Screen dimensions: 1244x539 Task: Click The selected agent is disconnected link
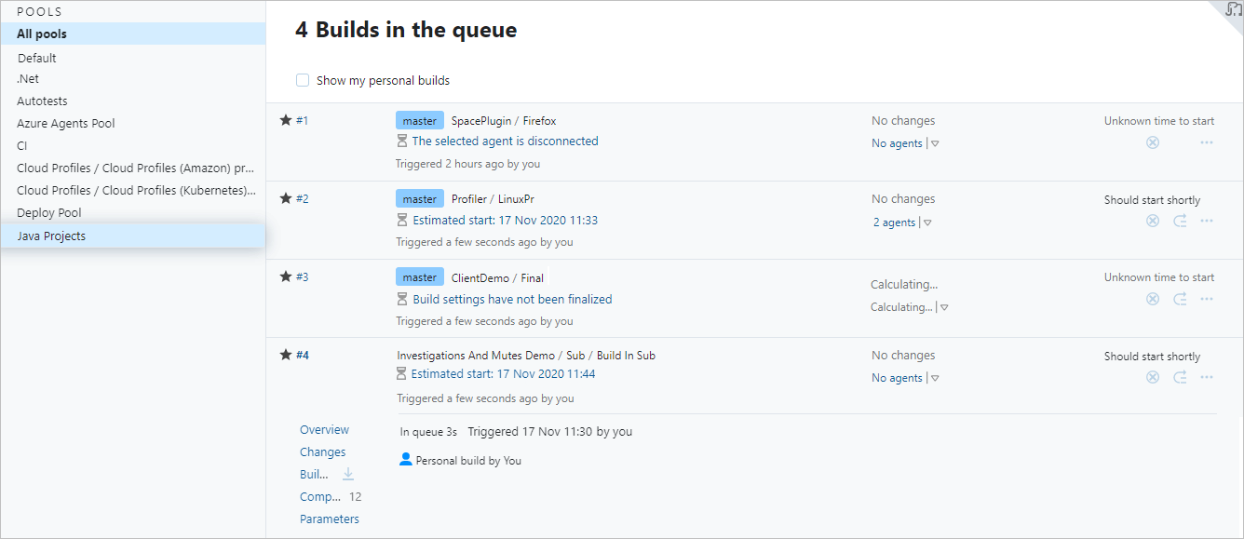point(506,141)
